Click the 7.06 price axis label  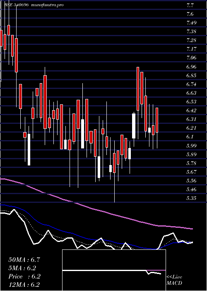[x=191, y=58]
